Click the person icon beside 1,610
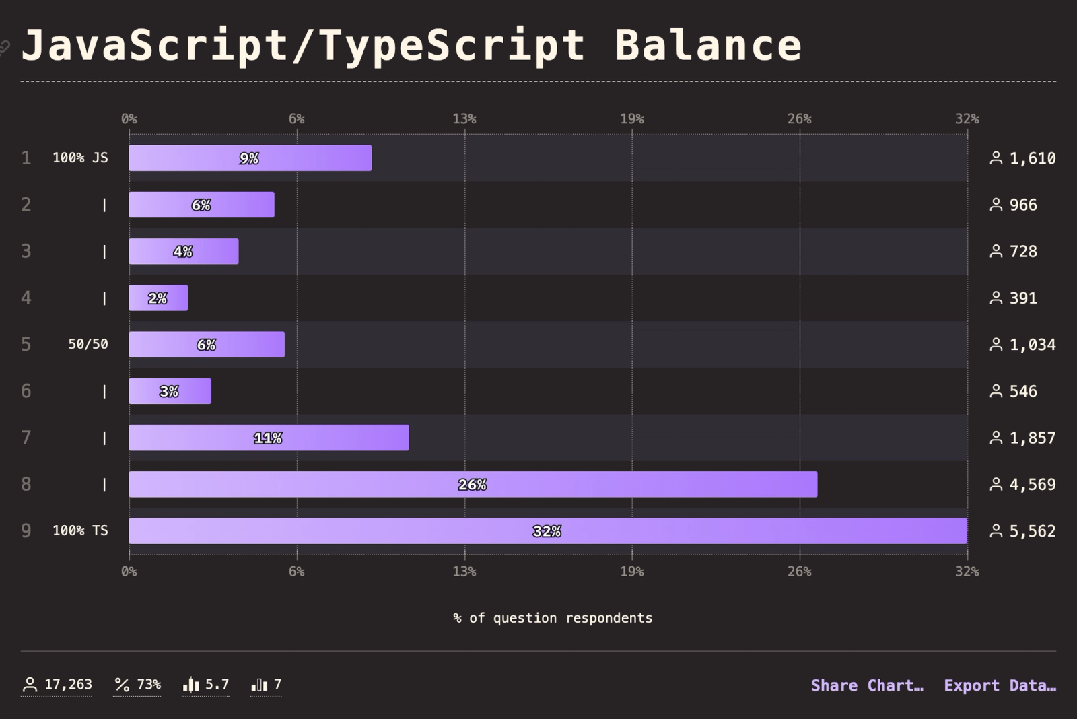 [x=996, y=158]
